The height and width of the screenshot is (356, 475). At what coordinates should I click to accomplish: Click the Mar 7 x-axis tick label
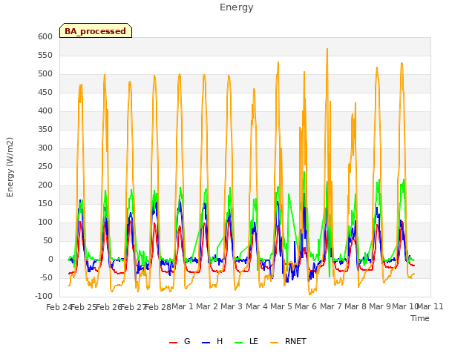coord(331,306)
